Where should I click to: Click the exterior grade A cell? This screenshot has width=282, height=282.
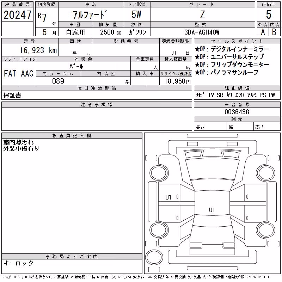[263, 32]
